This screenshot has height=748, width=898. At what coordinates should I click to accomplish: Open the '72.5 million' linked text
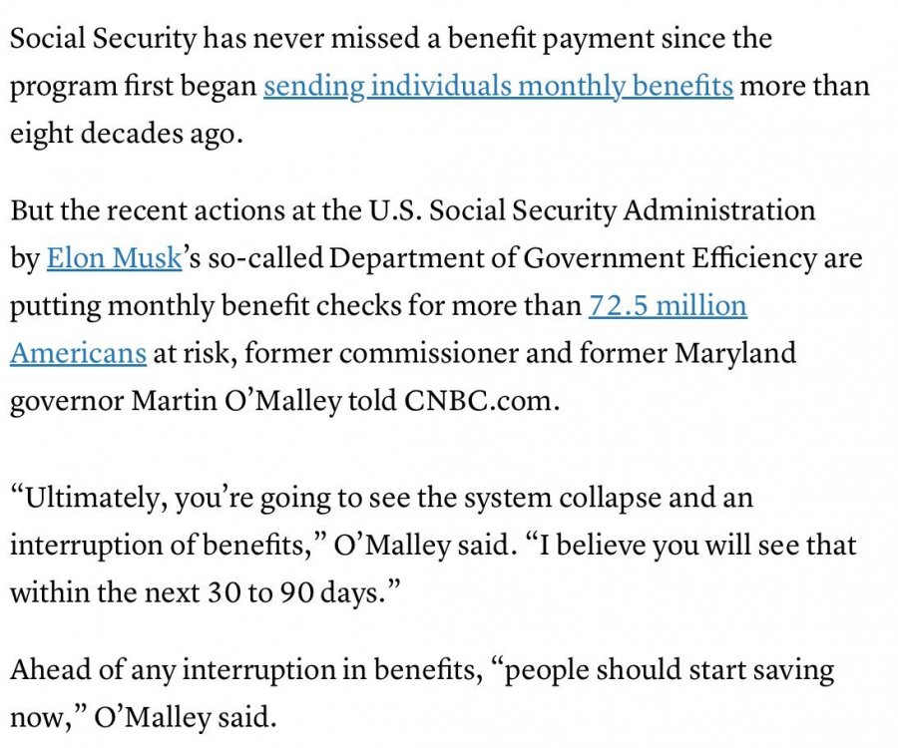click(668, 305)
